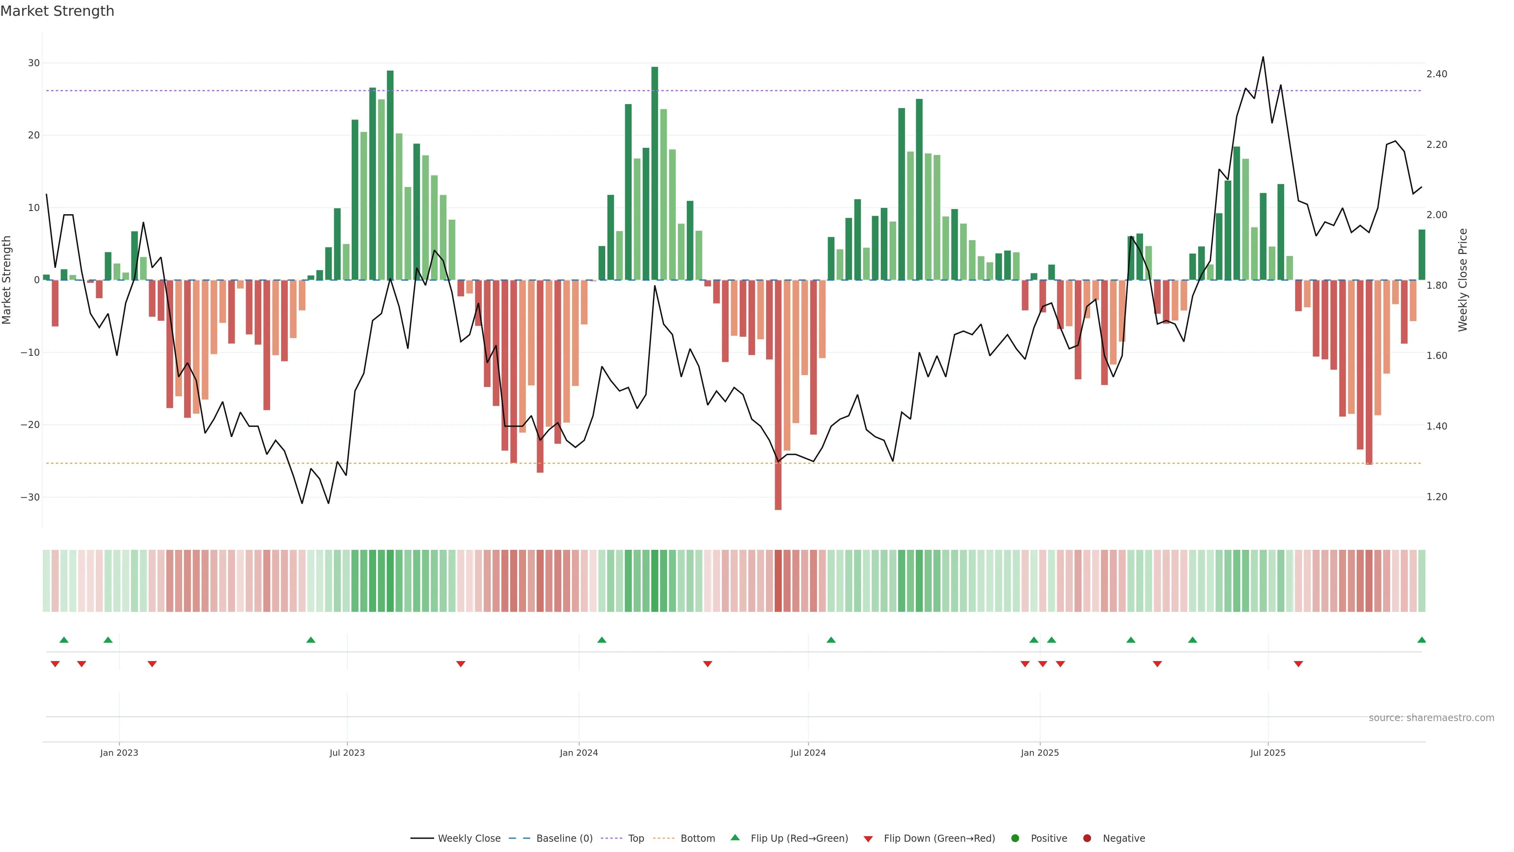Click the Jan 2025 axis label
The width and height of the screenshot is (1514, 852).
click(x=1040, y=753)
